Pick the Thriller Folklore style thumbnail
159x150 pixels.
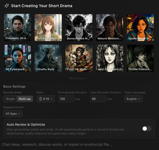140,58
